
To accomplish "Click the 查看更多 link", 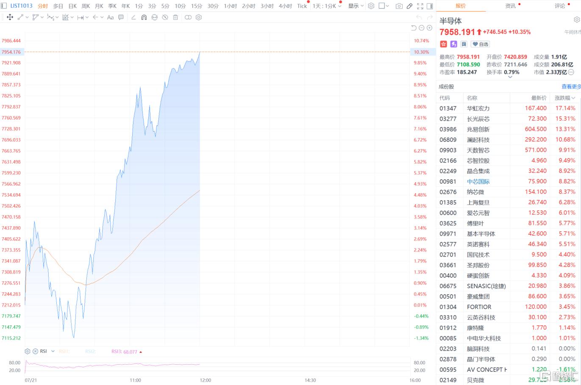I will click(571, 86).
